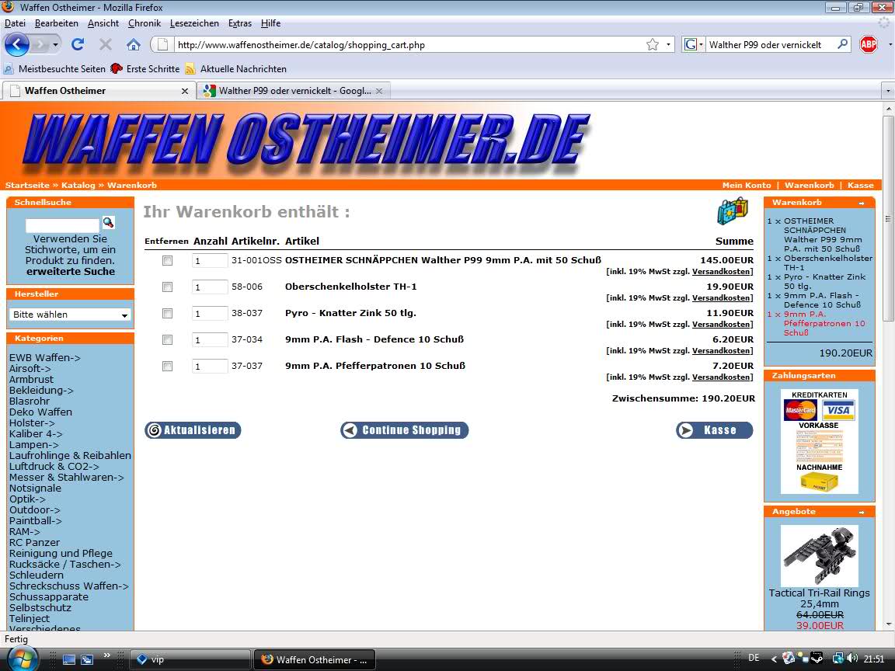Viewport: 895px width, 671px height.
Task: Open the Extras menu
Action: (x=240, y=23)
